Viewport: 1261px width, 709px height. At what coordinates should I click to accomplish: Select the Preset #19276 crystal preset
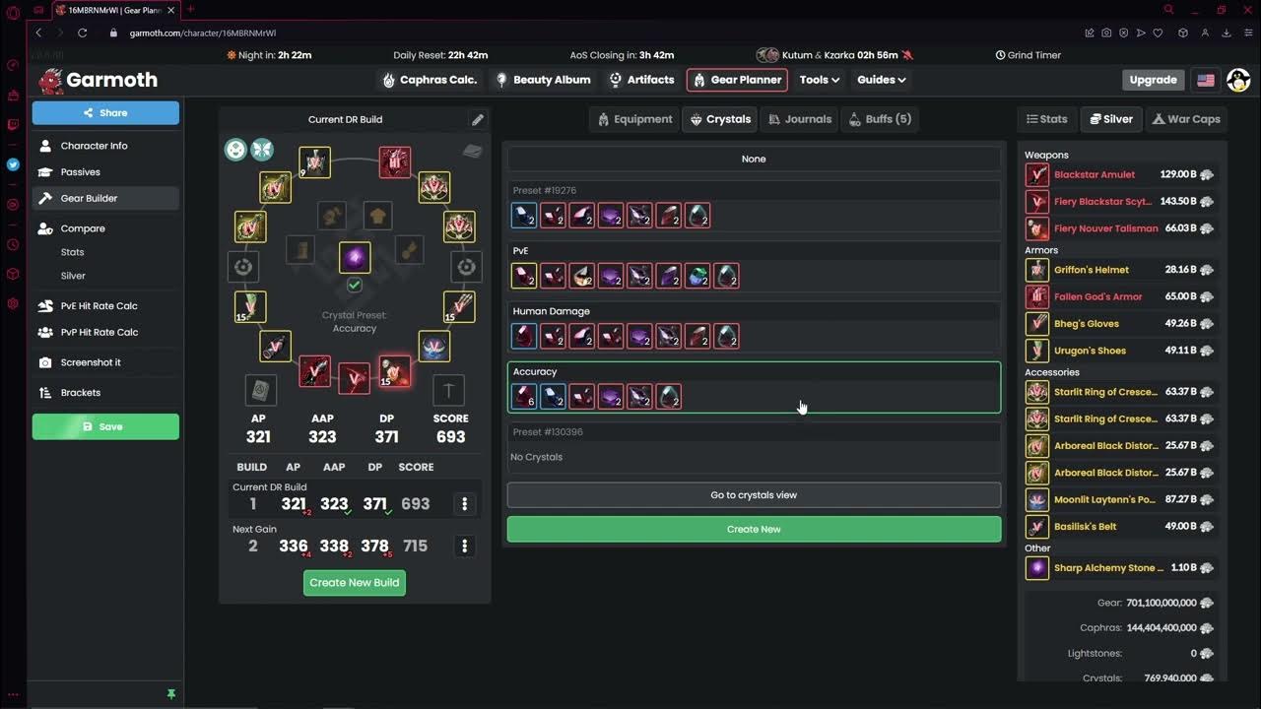(754, 206)
